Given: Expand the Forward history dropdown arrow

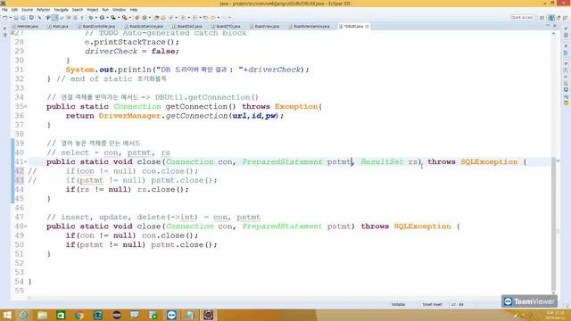Looking at the screenshot, I should [x=229, y=18].
